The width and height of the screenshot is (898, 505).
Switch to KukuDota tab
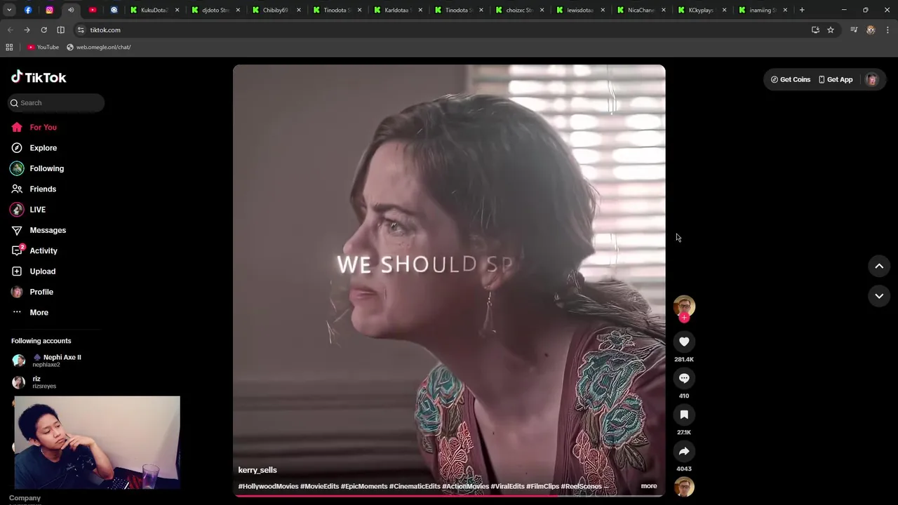(154, 10)
